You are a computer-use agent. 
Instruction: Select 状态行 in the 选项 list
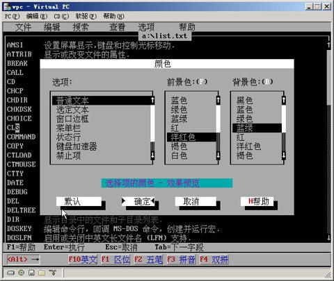101,137
